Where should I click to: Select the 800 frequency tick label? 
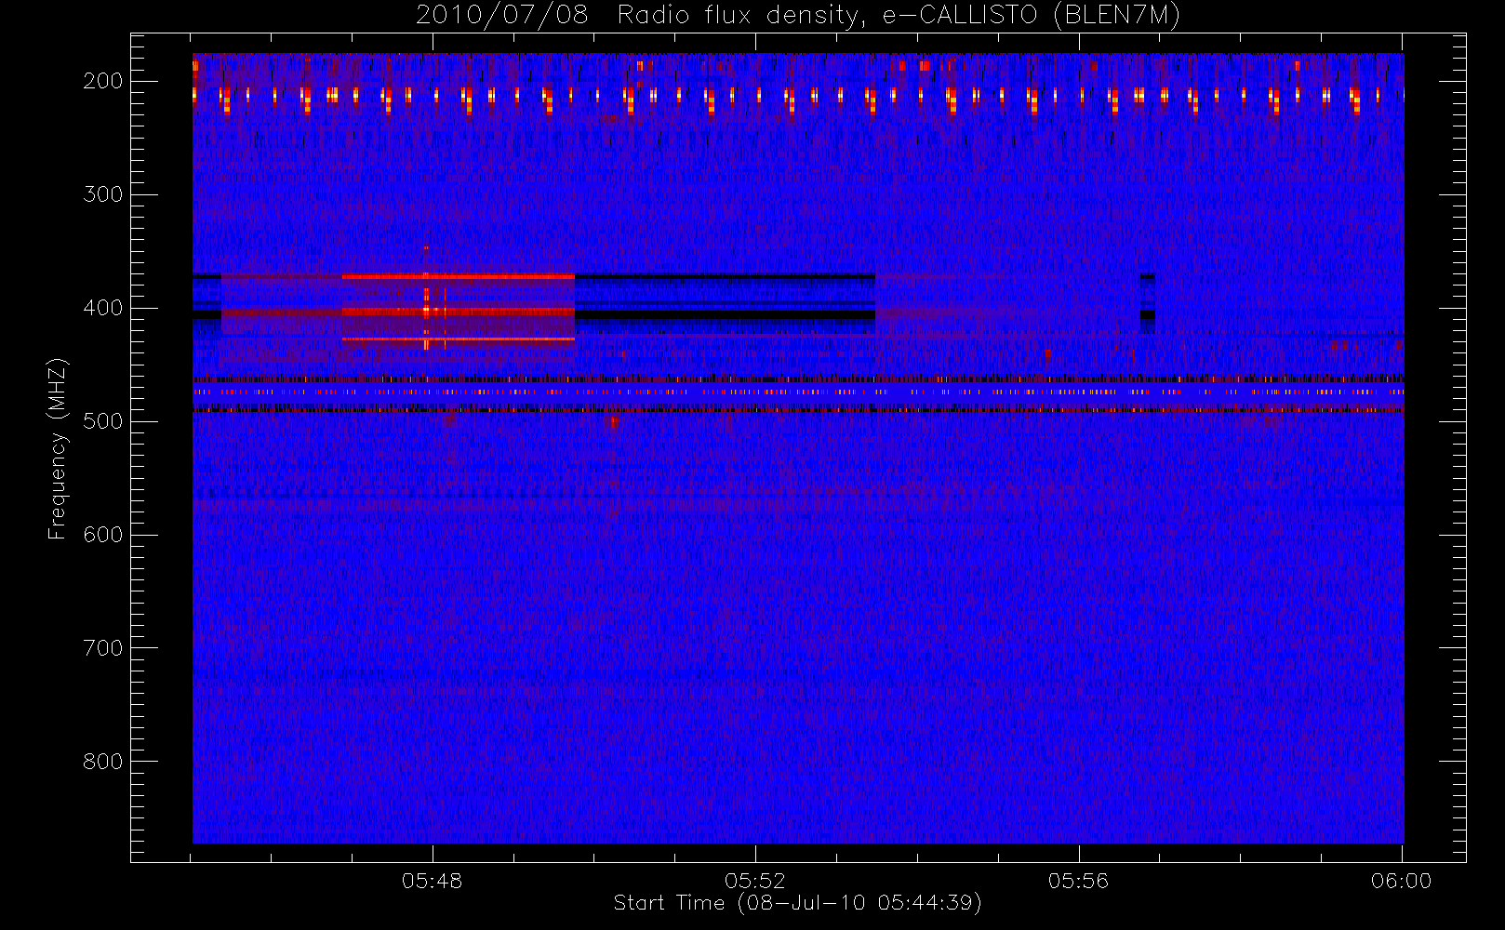(103, 762)
